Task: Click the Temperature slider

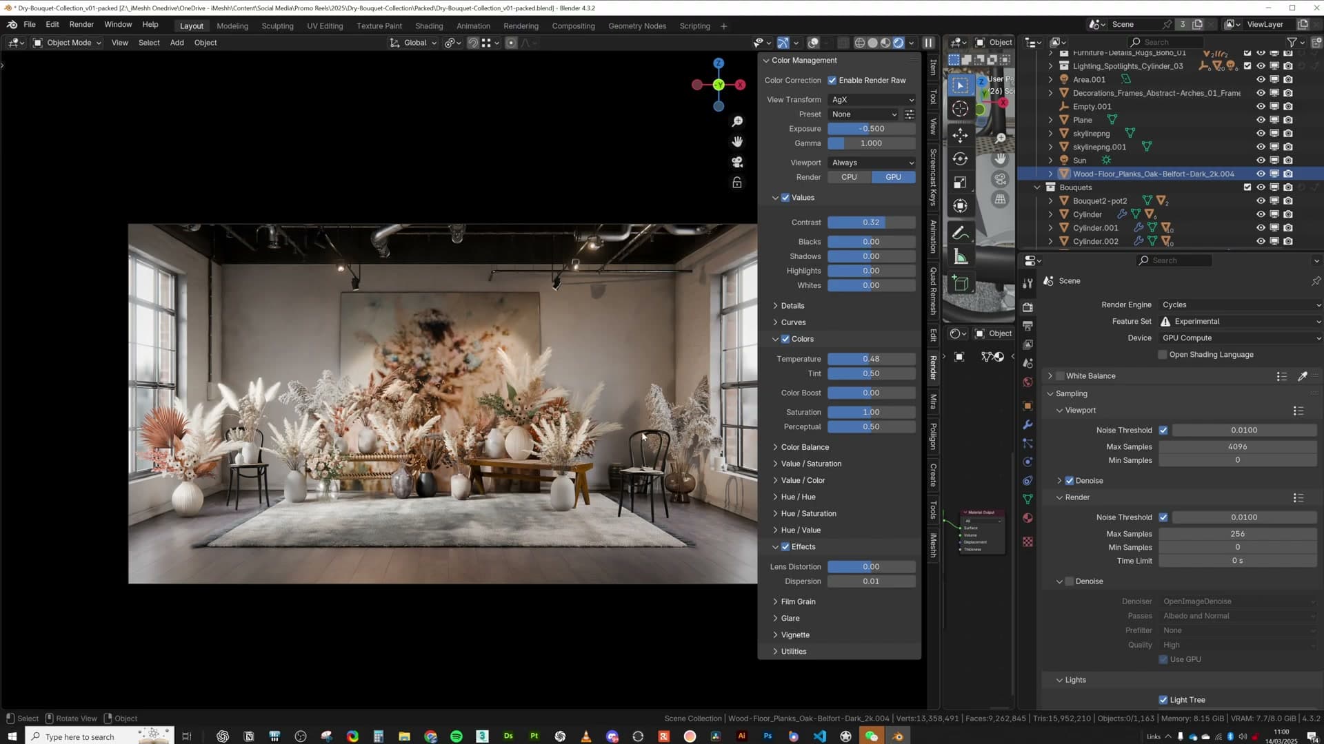Action: click(x=872, y=359)
